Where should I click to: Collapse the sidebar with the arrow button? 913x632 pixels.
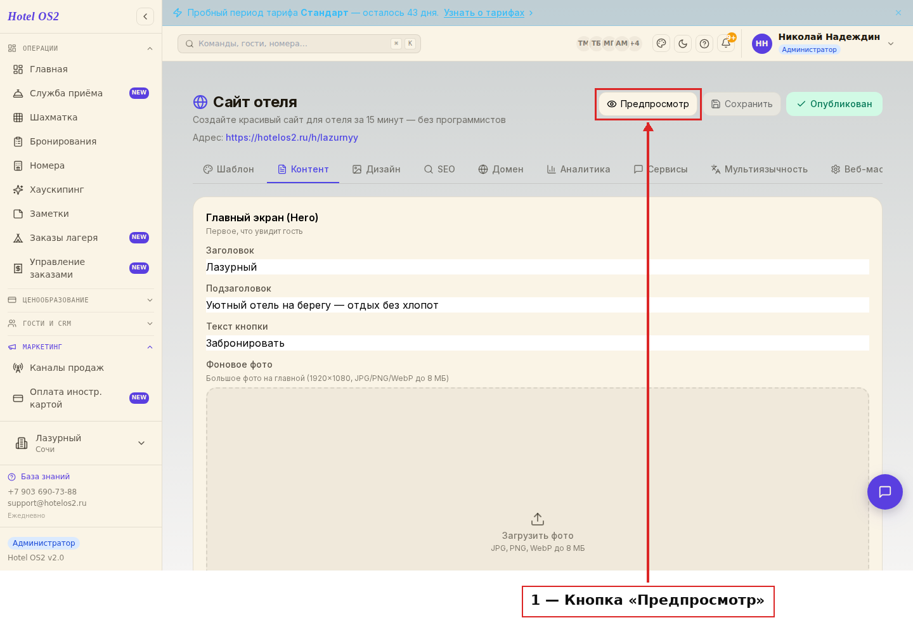pos(145,16)
